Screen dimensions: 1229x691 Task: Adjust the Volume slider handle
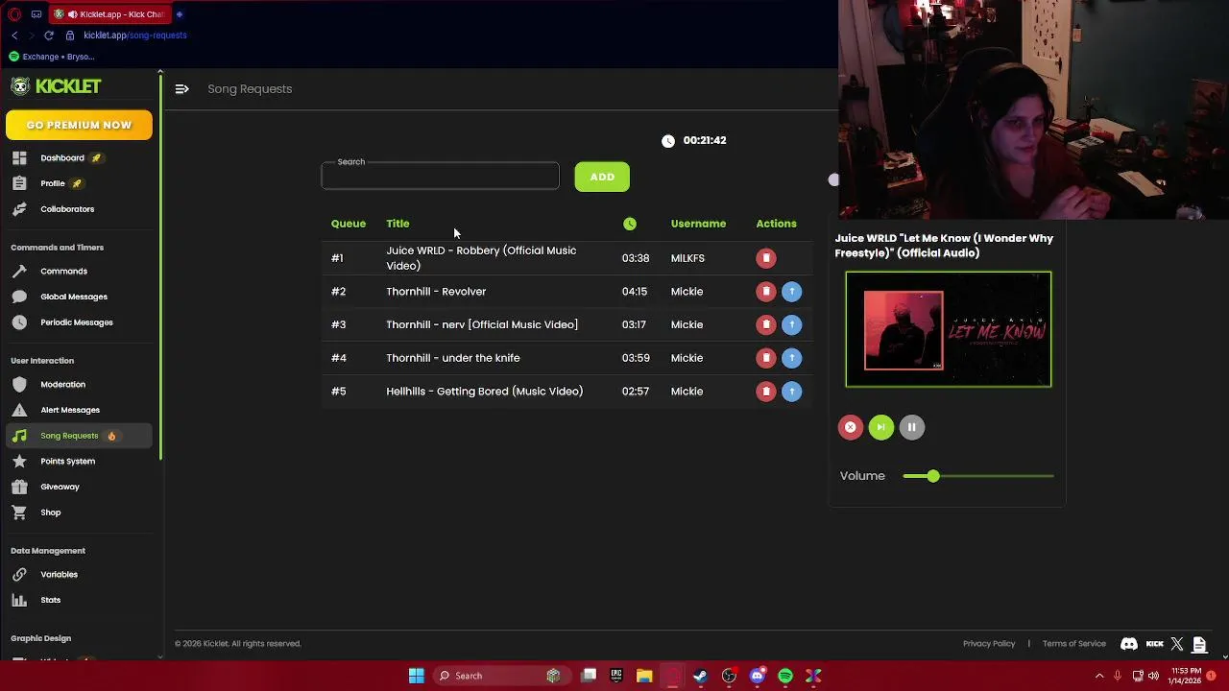coord(933,476)
